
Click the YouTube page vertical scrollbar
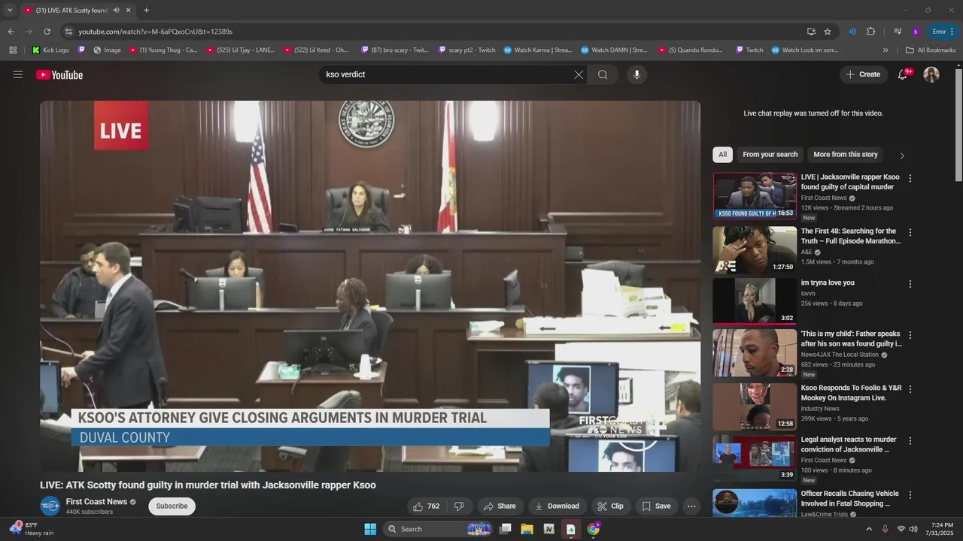coord(958,124)
